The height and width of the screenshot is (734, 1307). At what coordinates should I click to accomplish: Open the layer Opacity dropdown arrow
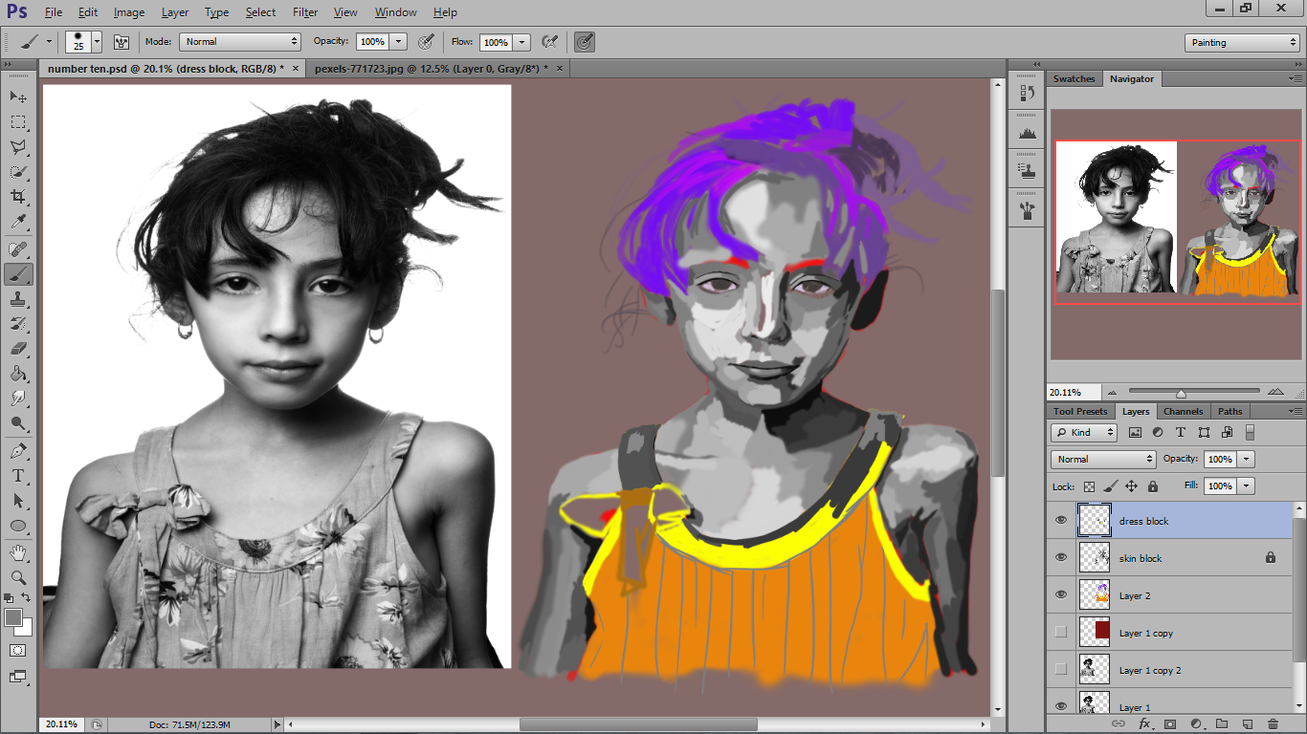(1246, 459)
